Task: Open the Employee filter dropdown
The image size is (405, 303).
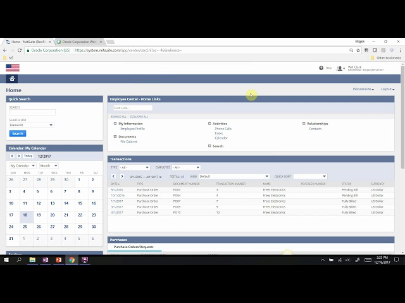Action: point(186,167)
